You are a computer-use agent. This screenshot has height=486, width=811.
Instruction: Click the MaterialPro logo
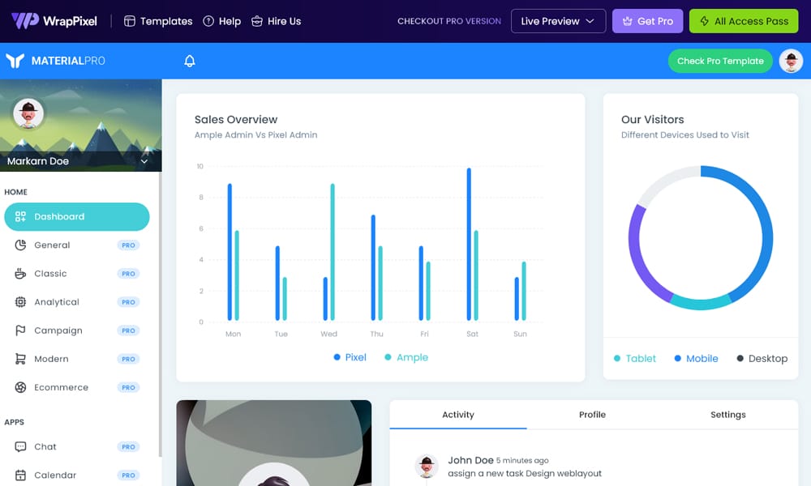pos(55,61)
